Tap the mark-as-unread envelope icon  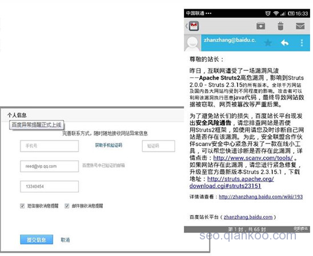pos(300,26)
